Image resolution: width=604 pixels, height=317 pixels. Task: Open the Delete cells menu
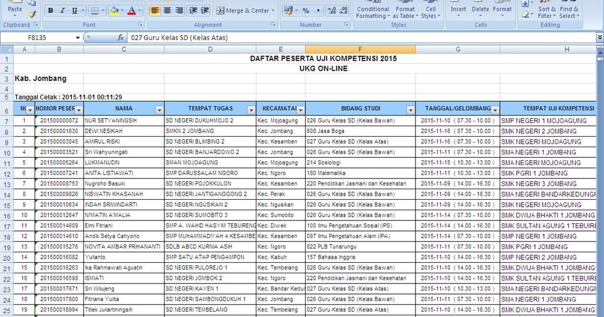click(480, 11)
